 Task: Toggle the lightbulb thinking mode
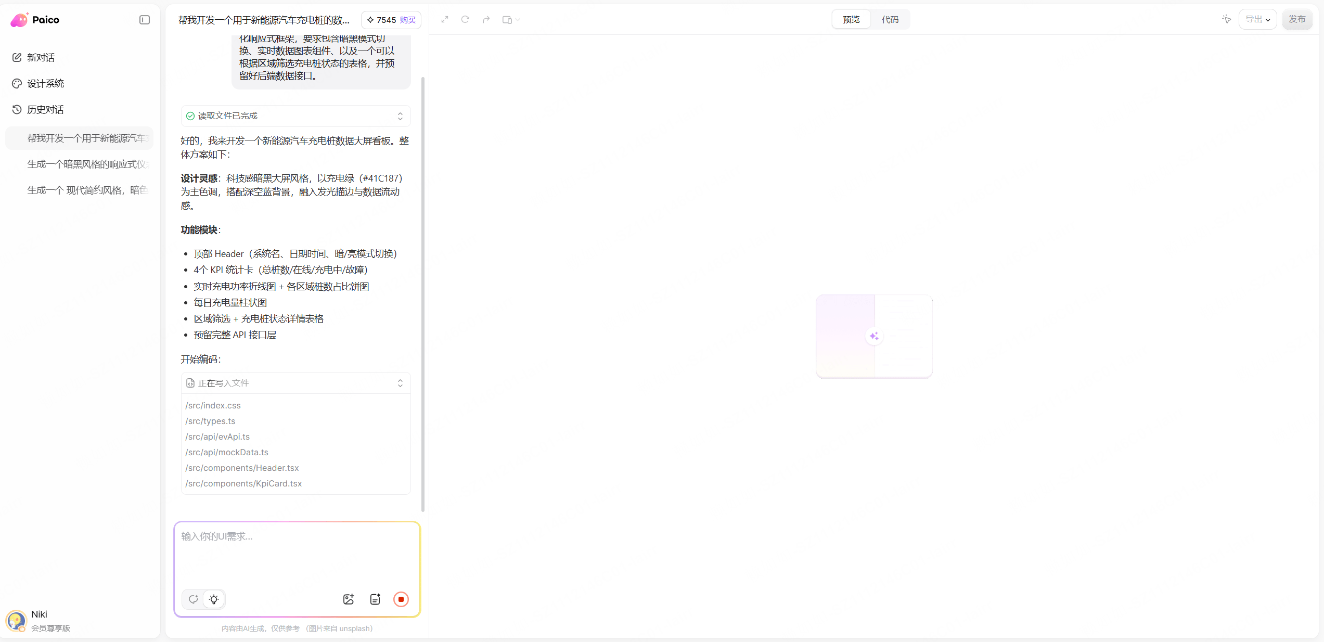pos(214,599)
